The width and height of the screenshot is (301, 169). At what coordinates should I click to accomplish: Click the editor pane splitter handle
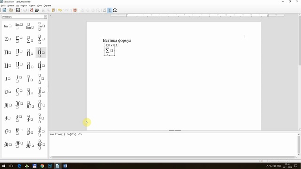click(174, 131)
